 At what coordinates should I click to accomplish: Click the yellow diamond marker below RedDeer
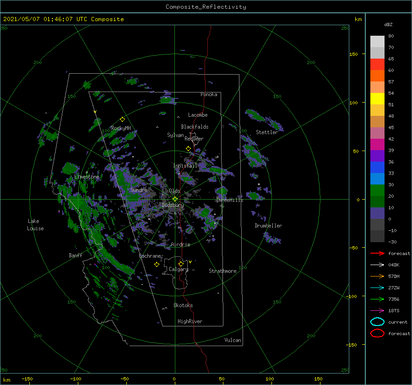click(x=188, y=149)
